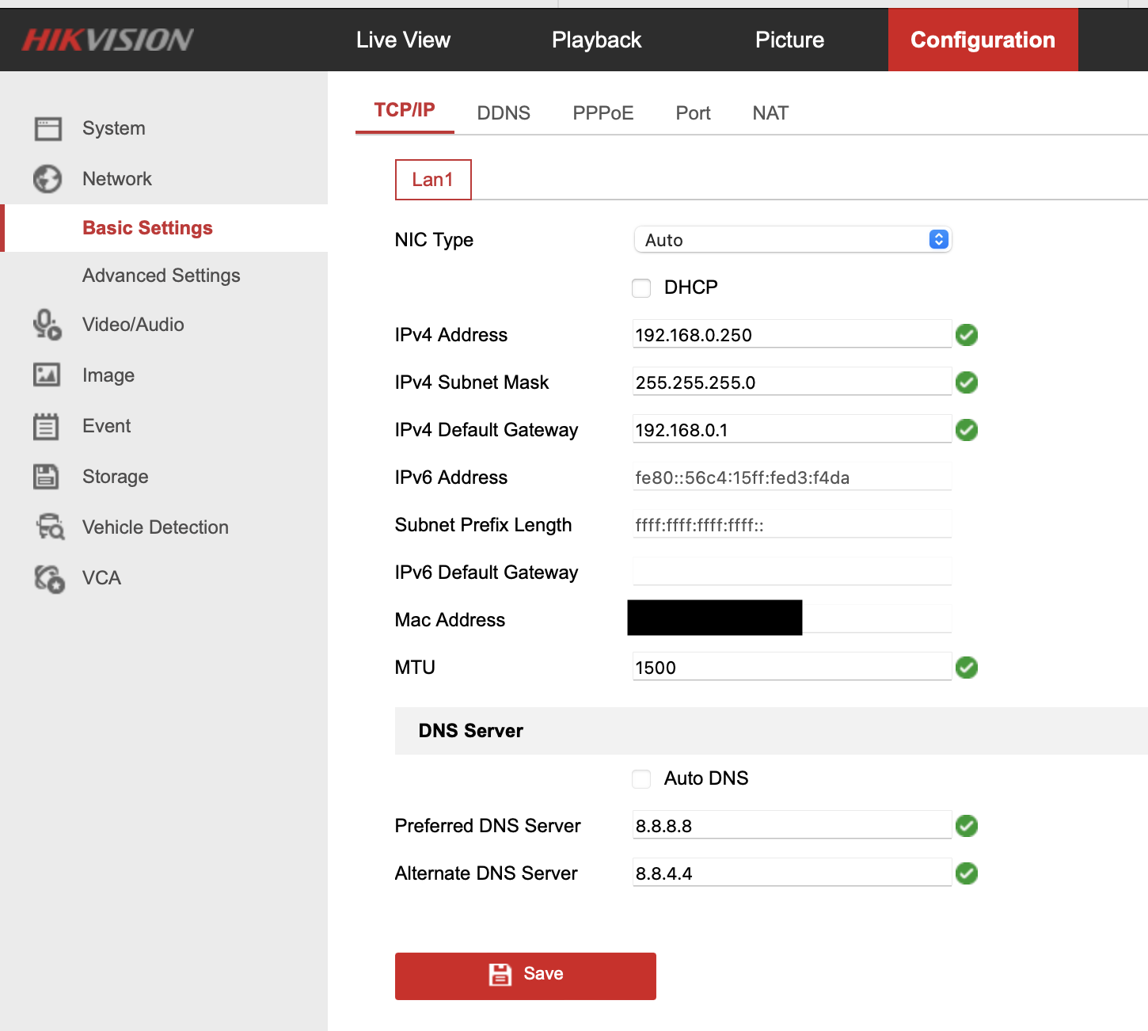Open the Port tab
The height and width of the screenshot is (1031, 1148).
(x=693, y=113)
